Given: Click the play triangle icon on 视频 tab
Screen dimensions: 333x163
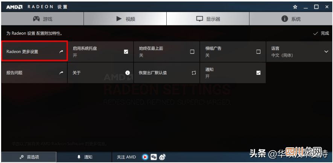Looking at the screenshot, I should tap(119, 19).
